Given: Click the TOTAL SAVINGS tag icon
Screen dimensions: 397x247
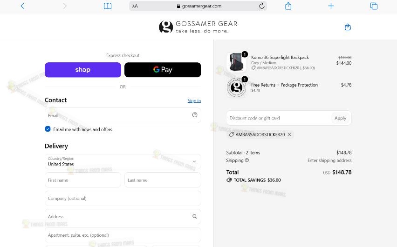Looking at the screenshot, I should point(229,180).
